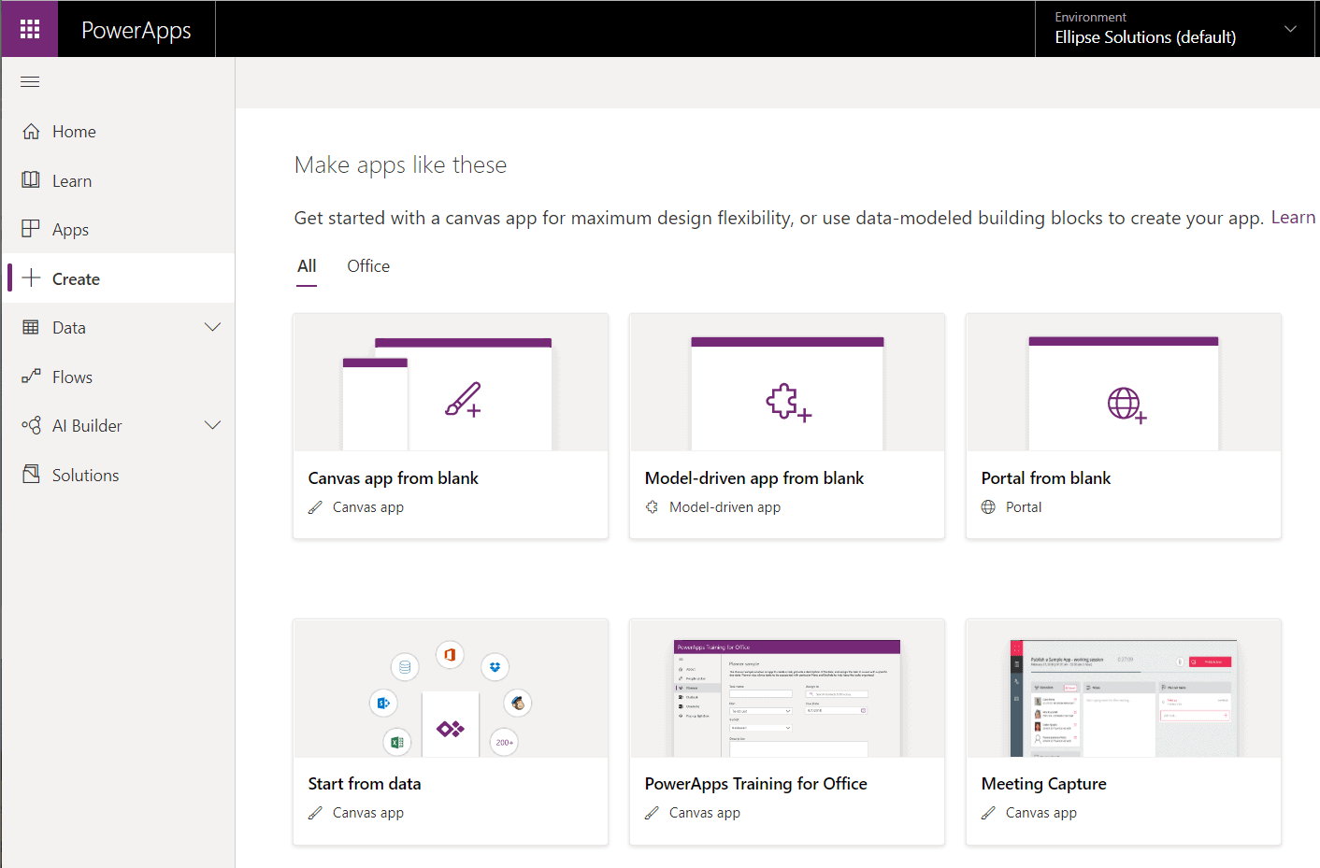
Task: Select the All tab
Action: (x=307, y=266)
